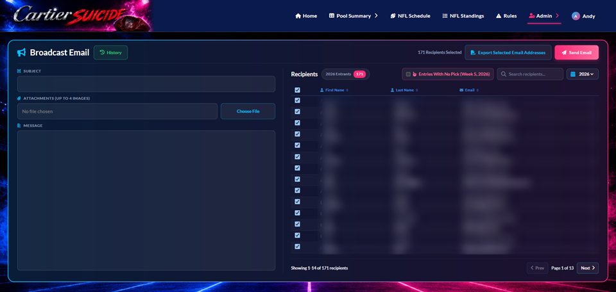Click the Message text area
Viewport: 616px width, 292px height.
point(146,200)
